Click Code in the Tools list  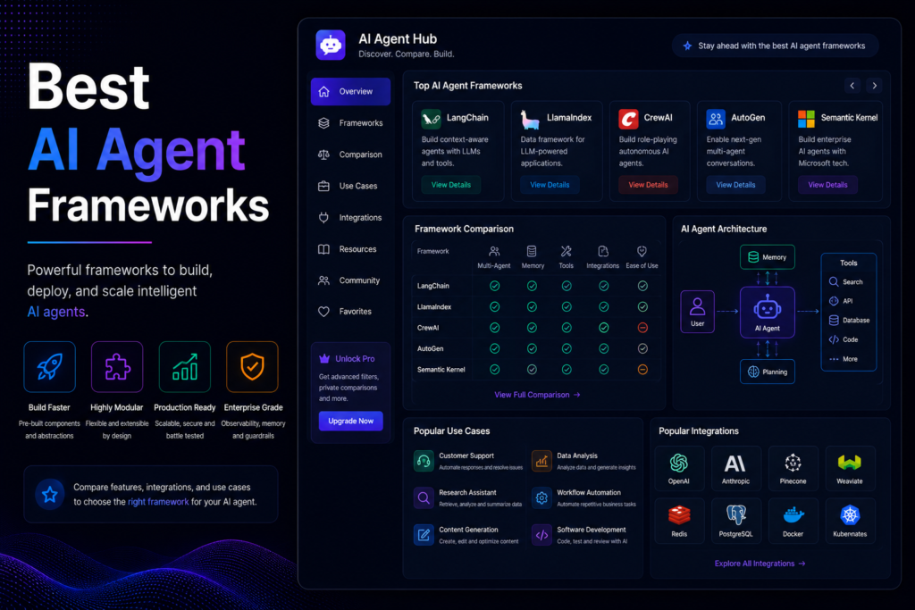point(844,339)
